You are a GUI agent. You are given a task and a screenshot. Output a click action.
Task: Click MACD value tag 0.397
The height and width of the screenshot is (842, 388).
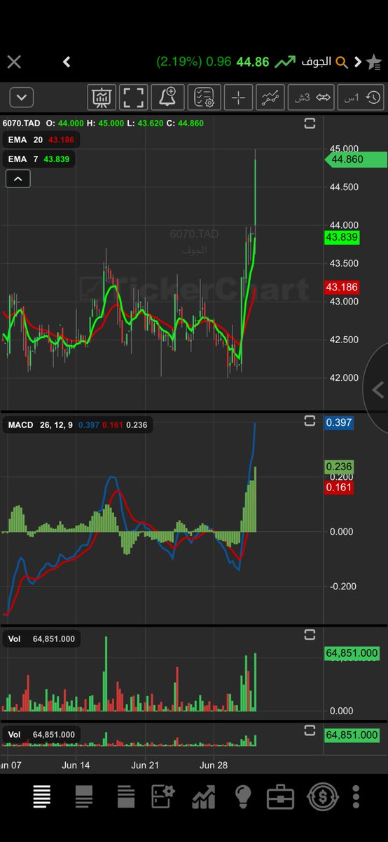pos(340,422)
